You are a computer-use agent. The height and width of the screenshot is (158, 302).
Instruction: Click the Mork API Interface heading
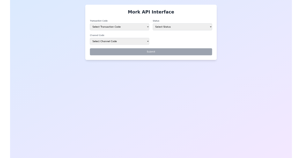pos(151,12)
